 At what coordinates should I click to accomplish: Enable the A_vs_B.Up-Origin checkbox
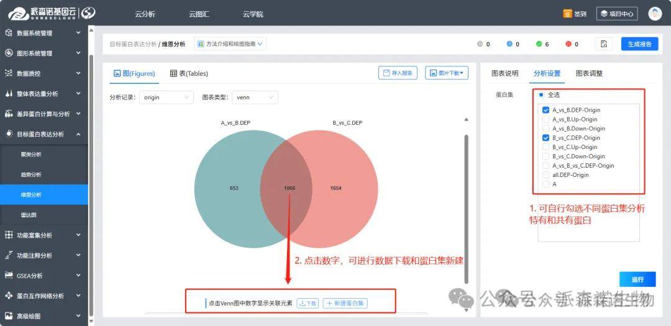(x=545, y=119)
